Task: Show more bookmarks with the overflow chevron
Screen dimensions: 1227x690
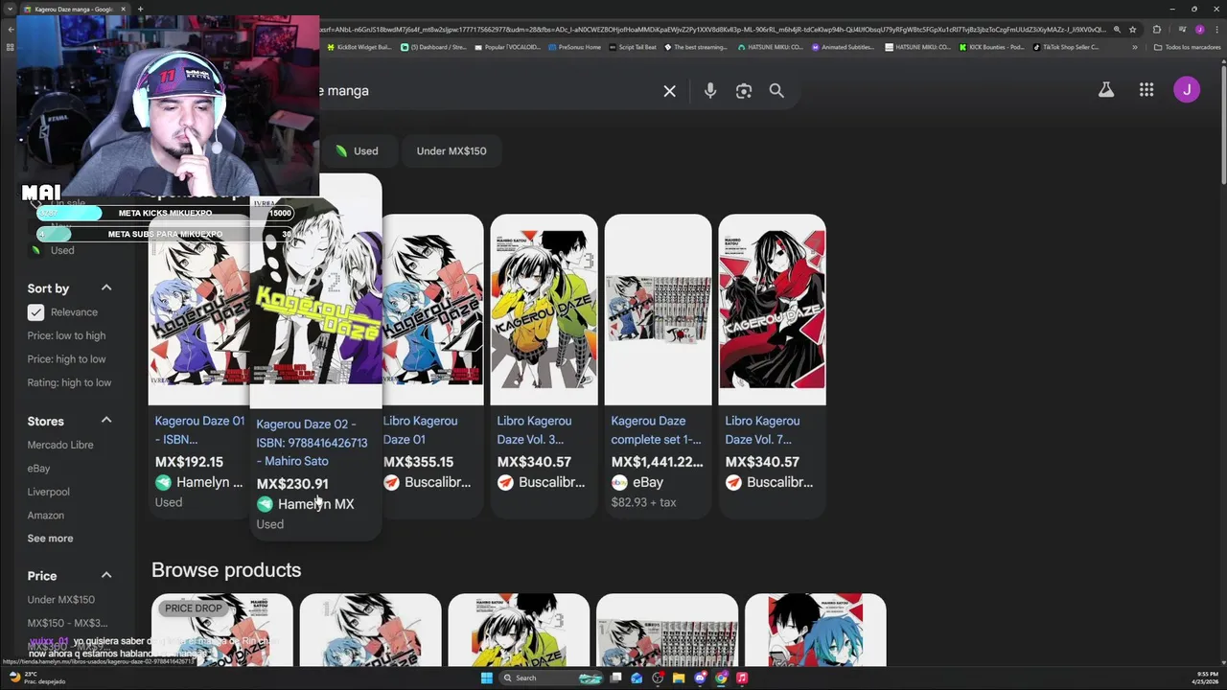Action: tap(1135, 47)
